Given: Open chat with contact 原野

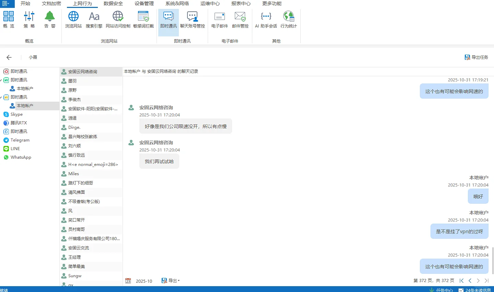Looking at the screenshot, I should pyautogui.click(x=91, y=90).
